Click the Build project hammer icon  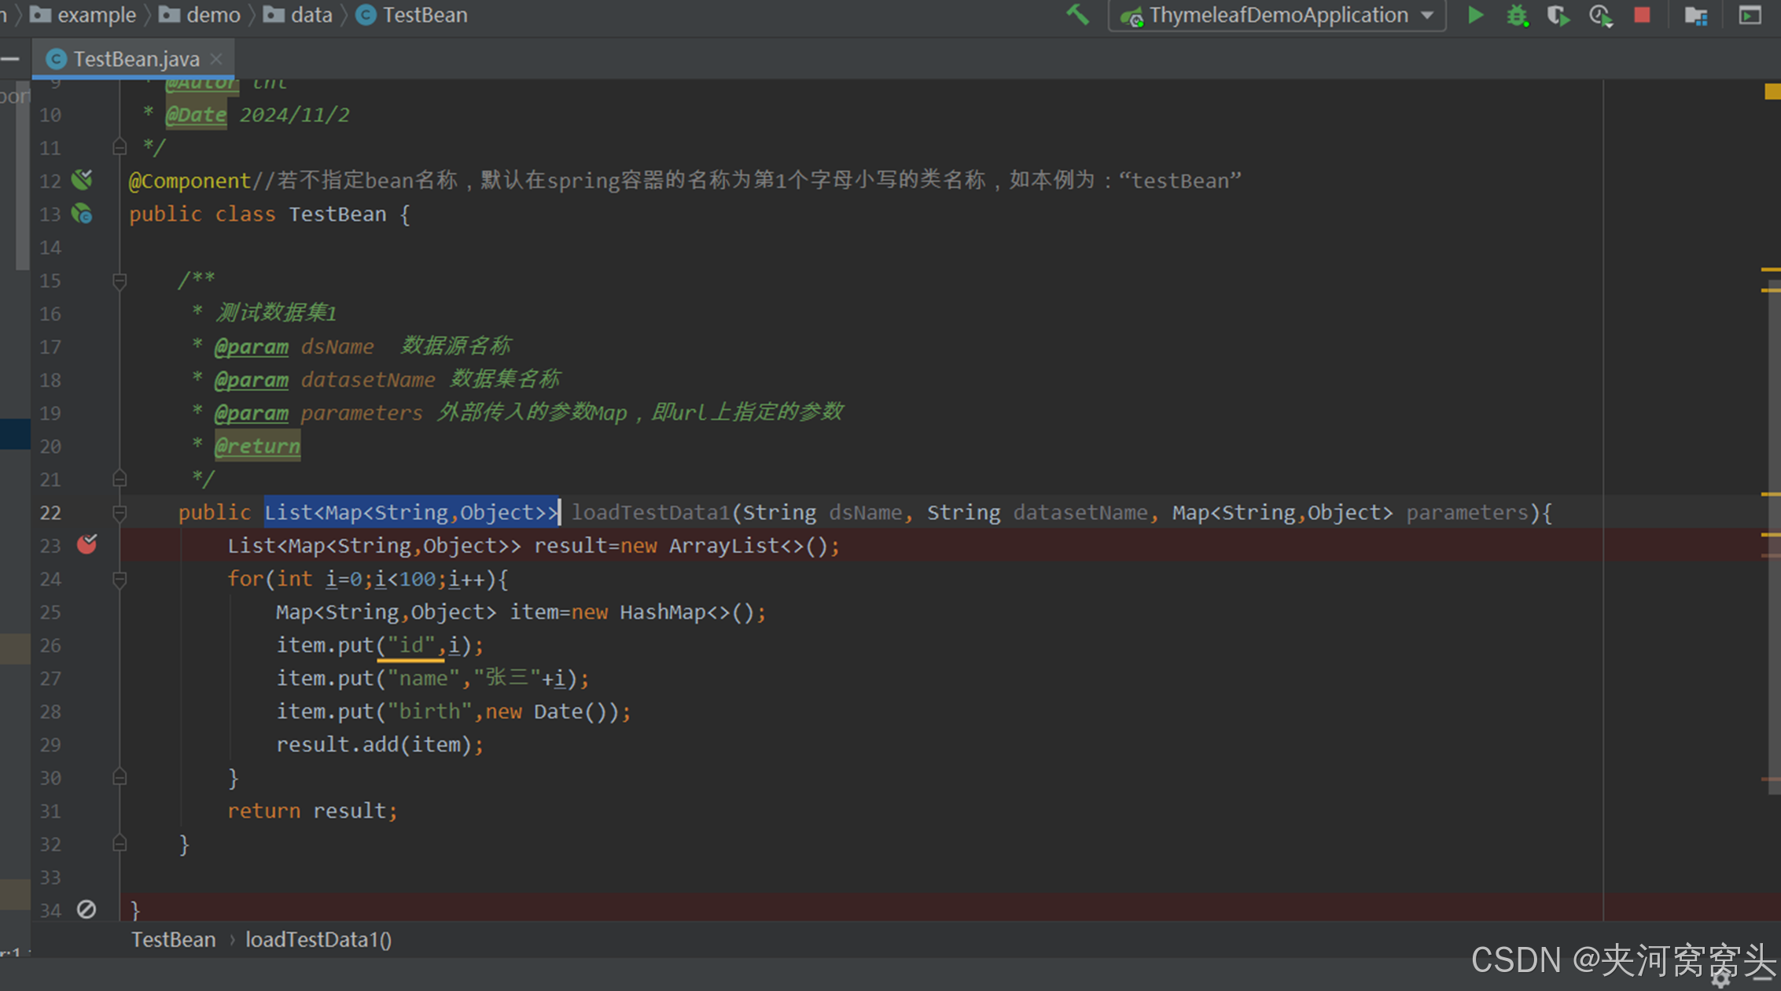click(x=1076, y=14)
